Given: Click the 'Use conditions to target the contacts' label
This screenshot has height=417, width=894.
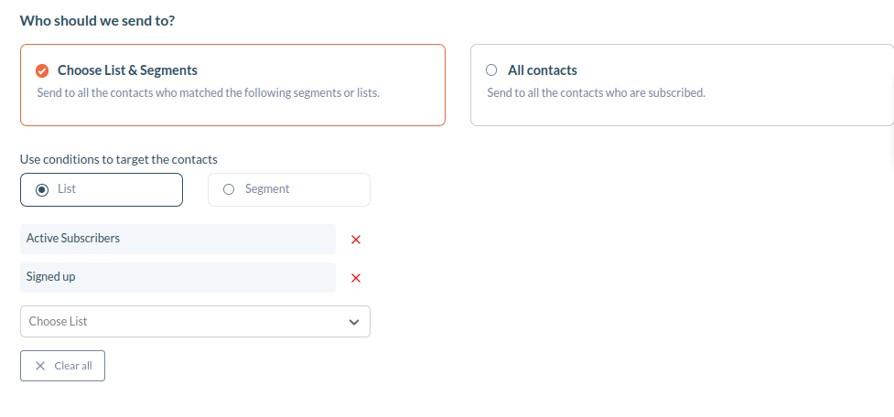Looking at the screenshot, I should (119, 159).
